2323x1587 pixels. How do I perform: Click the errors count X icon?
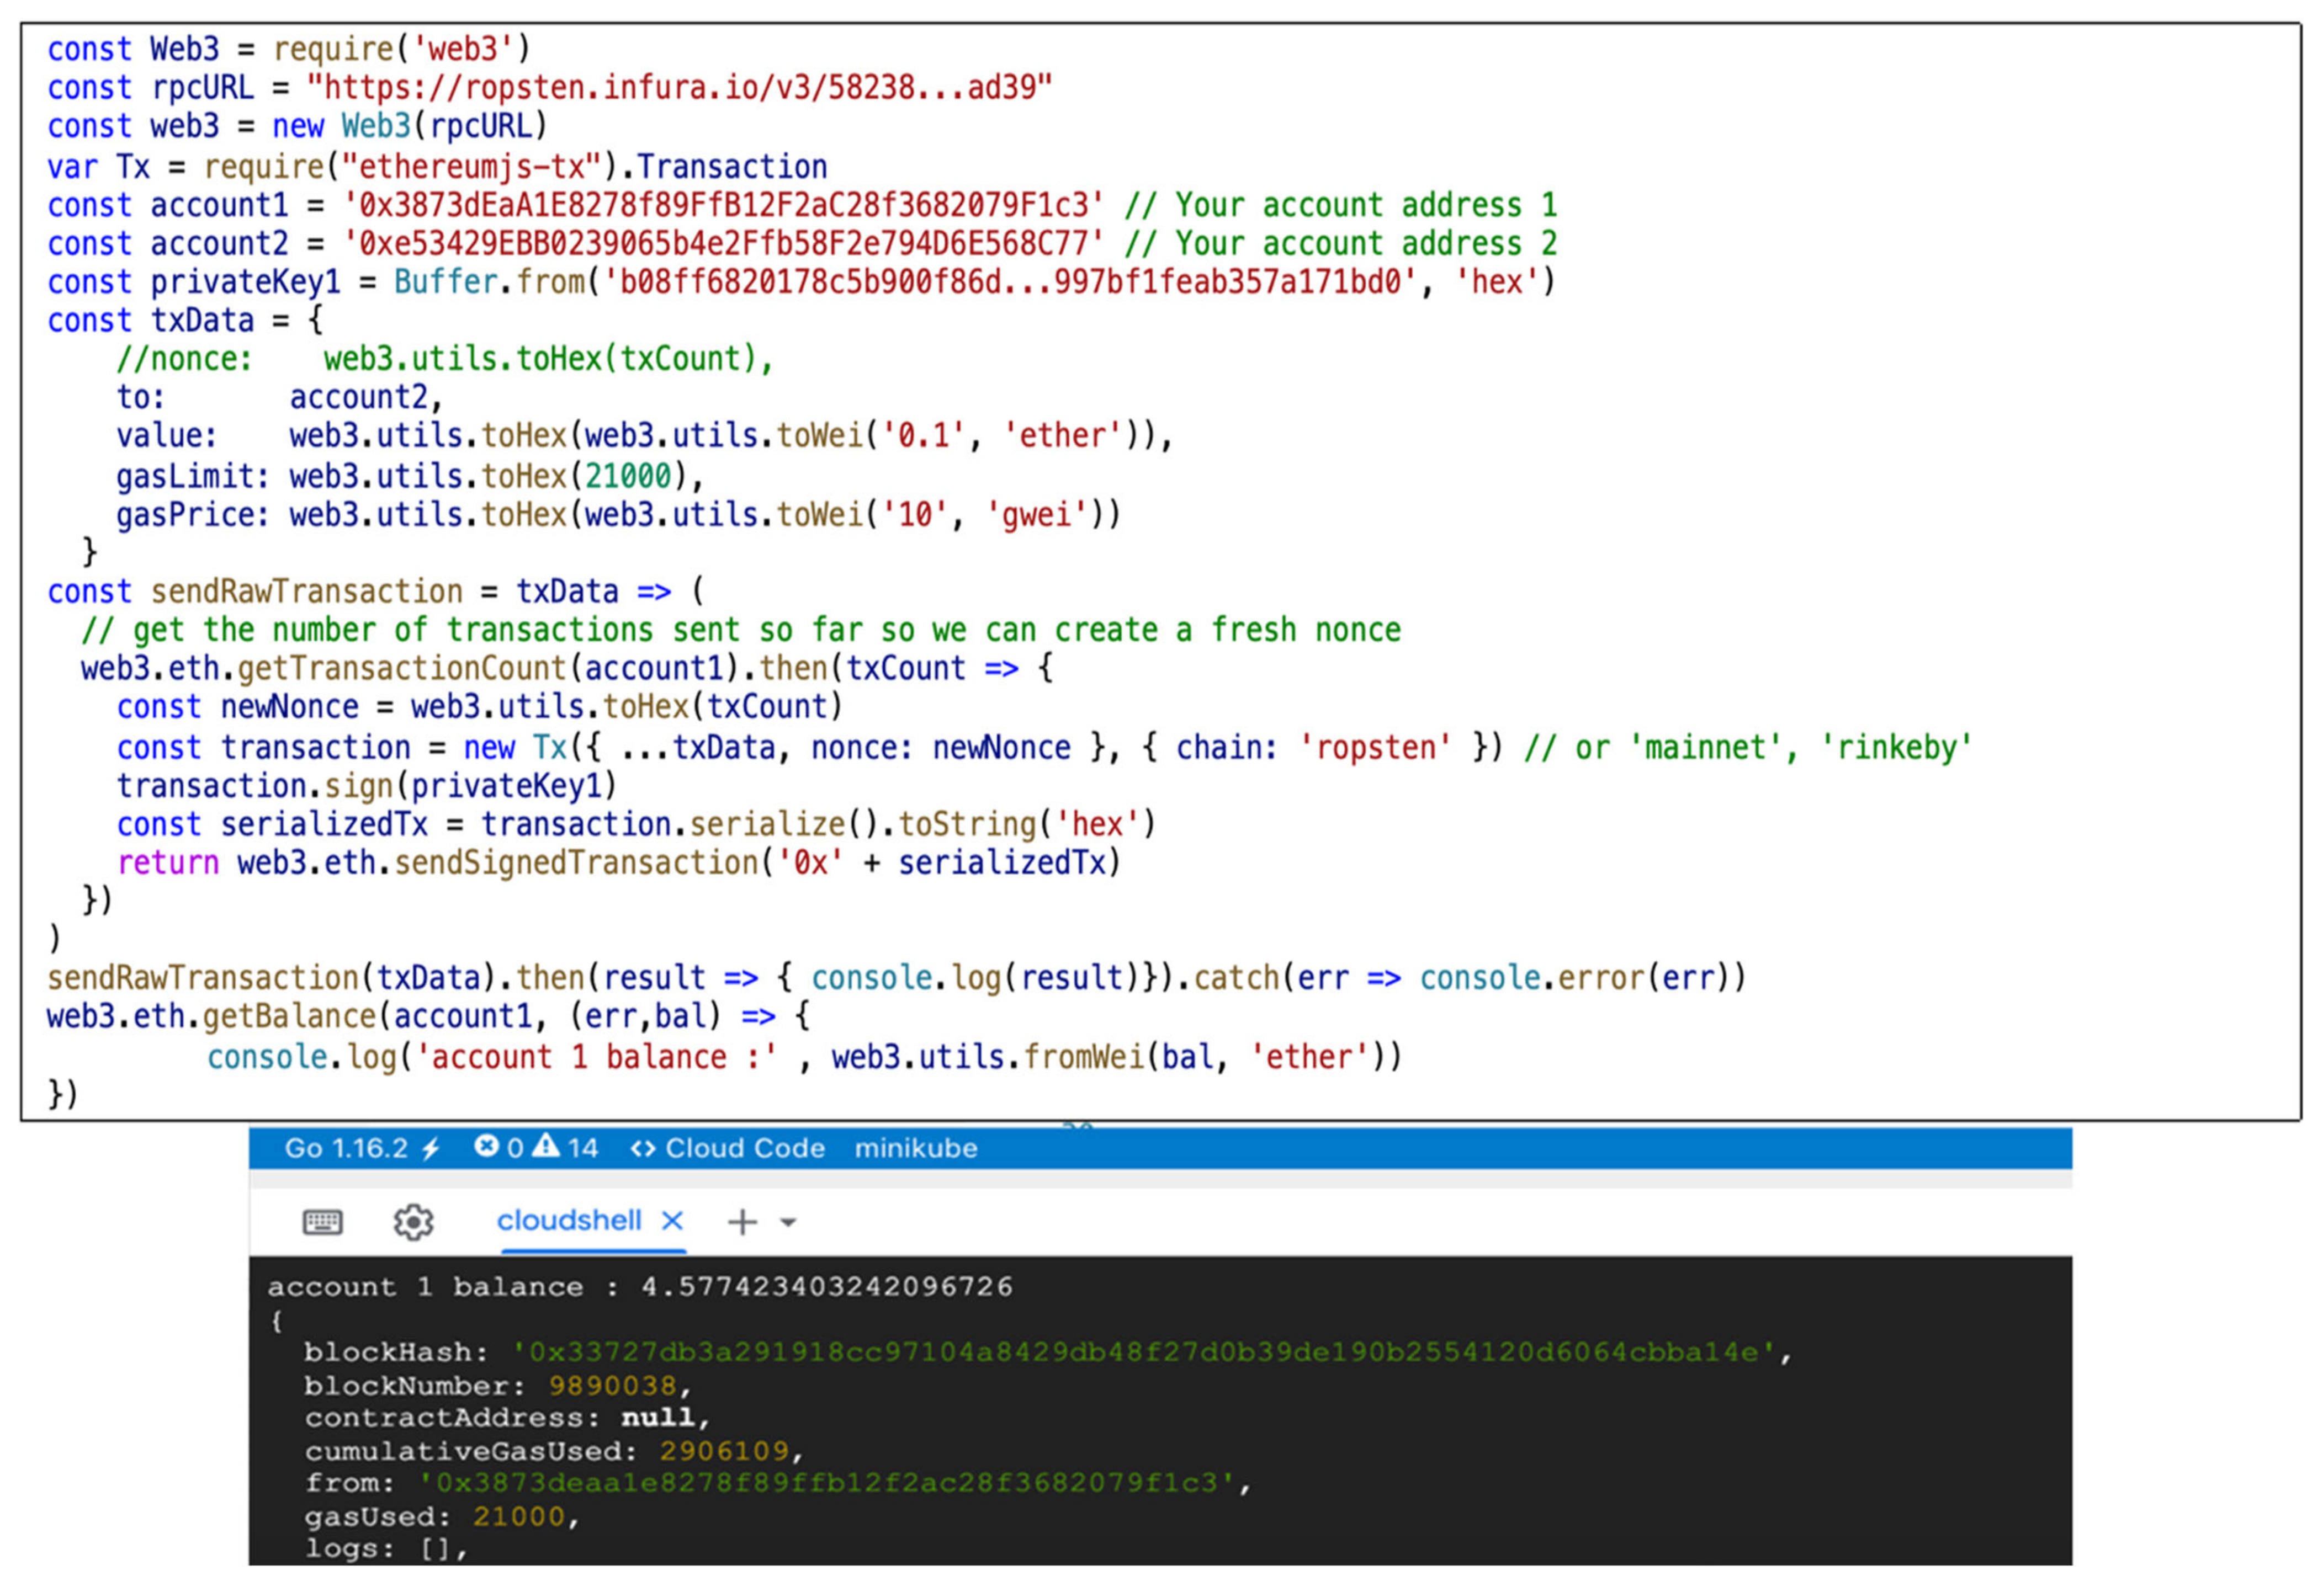(486, 1146)
